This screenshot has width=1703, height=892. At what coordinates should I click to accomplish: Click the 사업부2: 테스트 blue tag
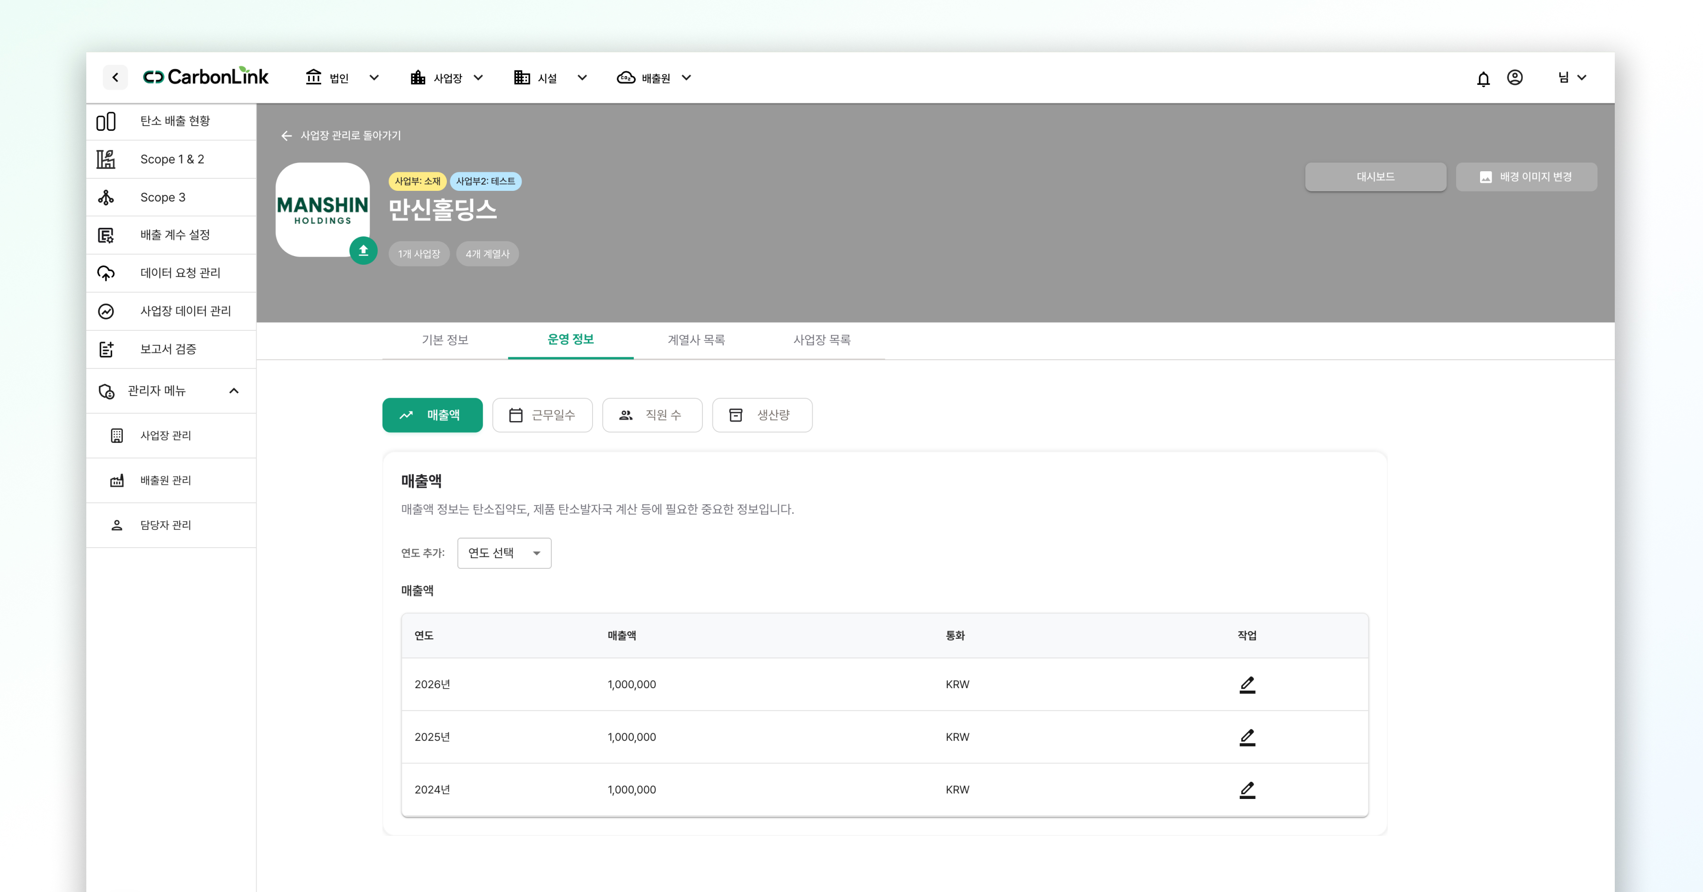485,181
